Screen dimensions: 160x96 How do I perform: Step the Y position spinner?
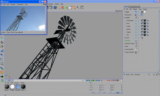pyautogui.click(x=100, y=88)
